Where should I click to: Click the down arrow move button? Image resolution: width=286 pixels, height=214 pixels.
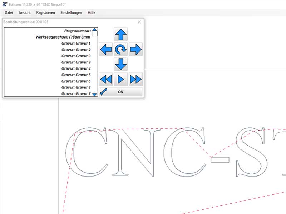120,64
